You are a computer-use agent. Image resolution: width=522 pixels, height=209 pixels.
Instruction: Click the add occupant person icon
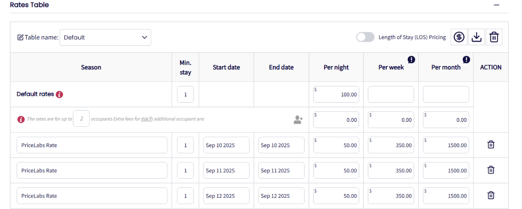coord(298,120)
